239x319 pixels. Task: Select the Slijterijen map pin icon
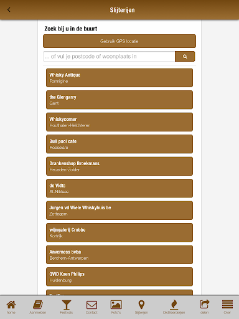[141, 305]
